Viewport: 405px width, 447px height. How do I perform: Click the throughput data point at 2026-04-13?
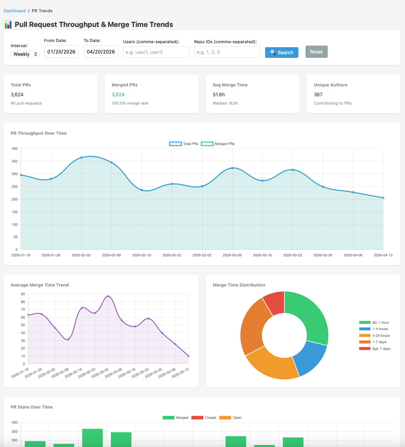pyautogui.click(x=383, y=198)
